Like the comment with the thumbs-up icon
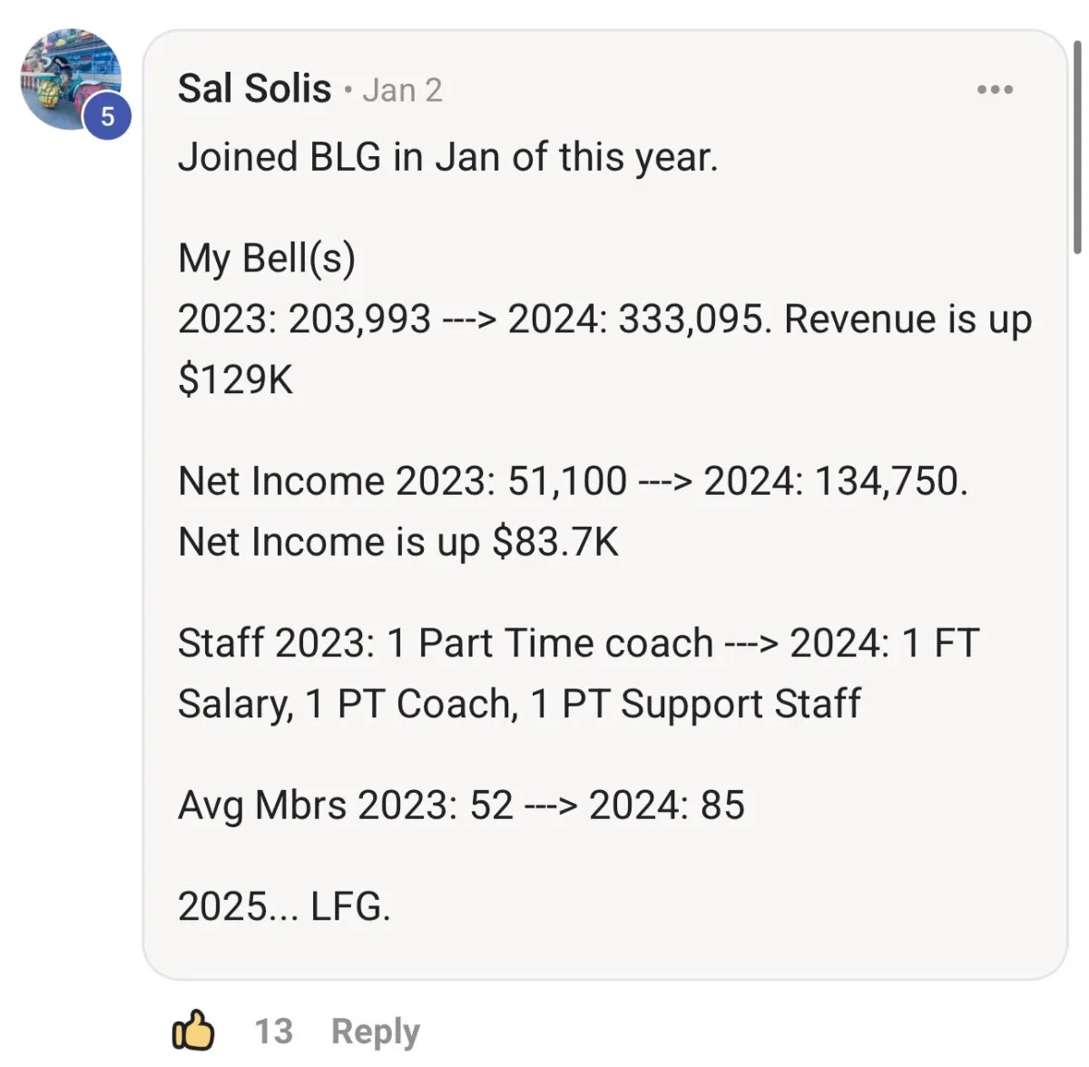Screen dimensions: 1089x1067 pyautogui.click(x=193, y=1031)
